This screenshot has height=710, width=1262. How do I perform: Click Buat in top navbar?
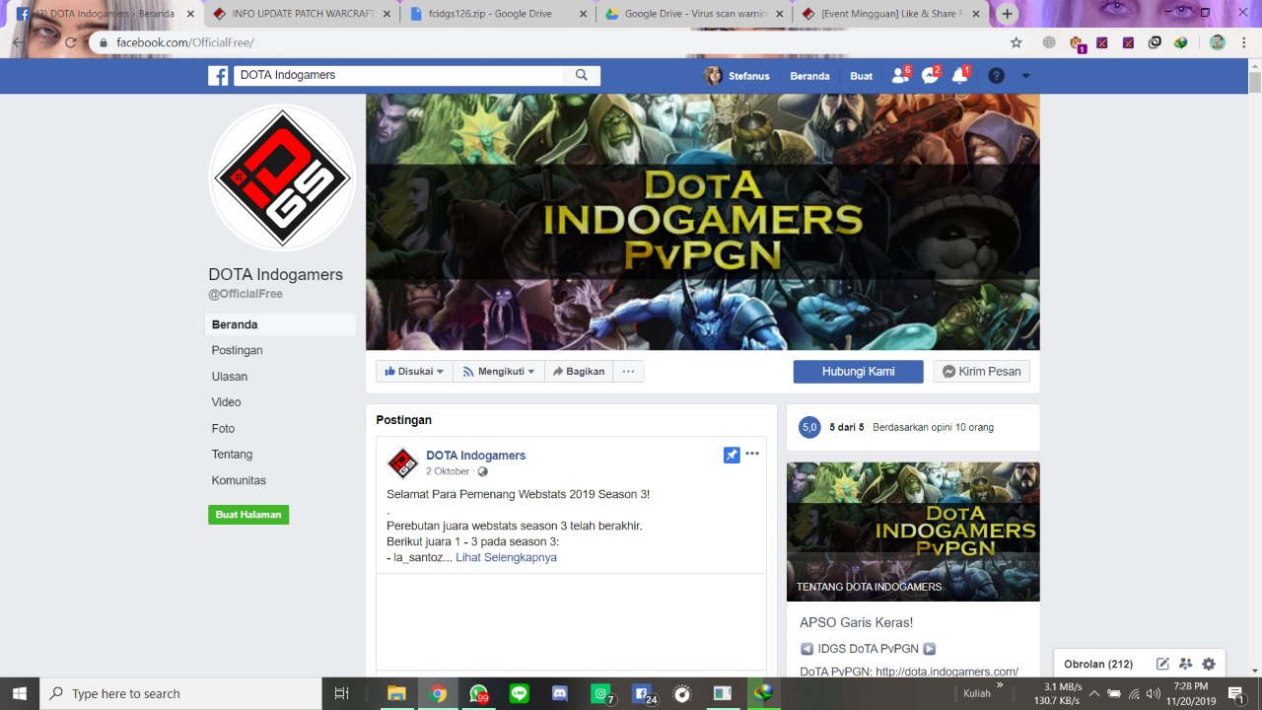point(862,76)
